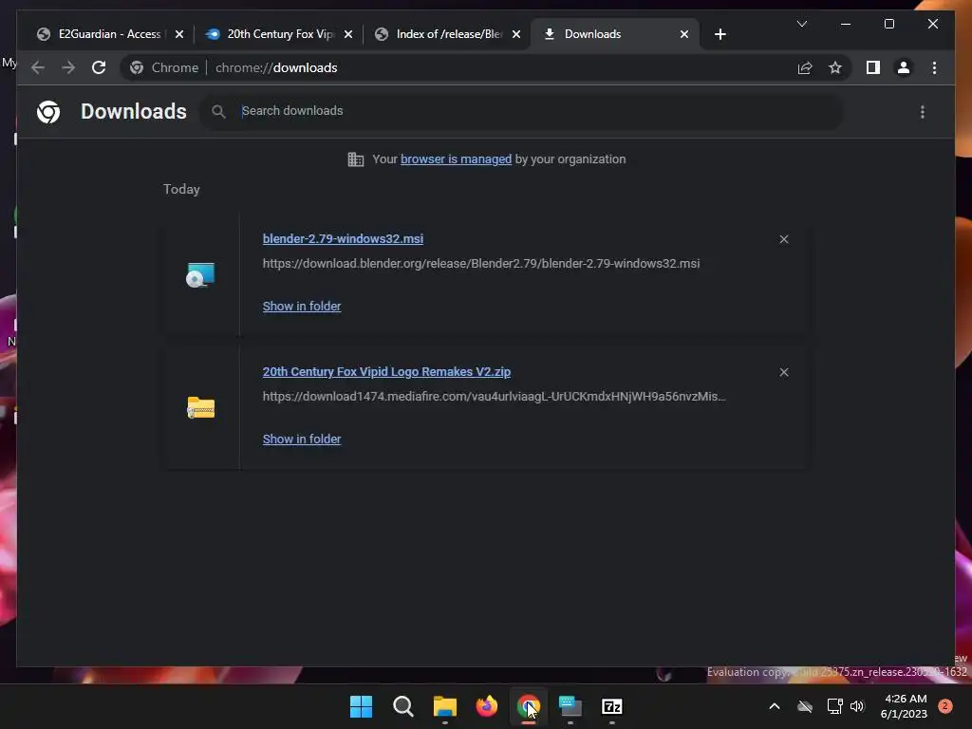972x729 pixels.
Task: Bookmark this page with star icon
Action: (x=835, y=67)
